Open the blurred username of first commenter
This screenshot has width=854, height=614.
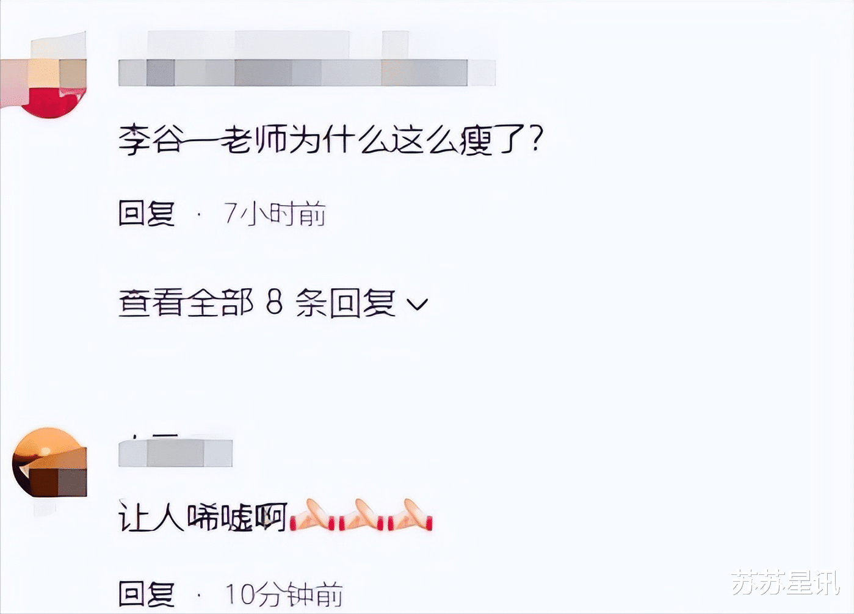click(306, 73)
